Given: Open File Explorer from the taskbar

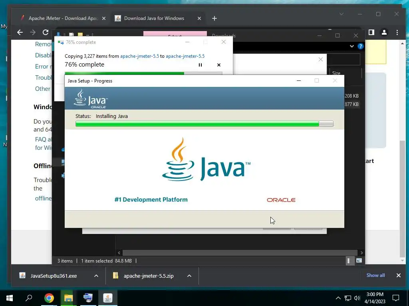Looking at the screenshot, I should coord(68,298).
